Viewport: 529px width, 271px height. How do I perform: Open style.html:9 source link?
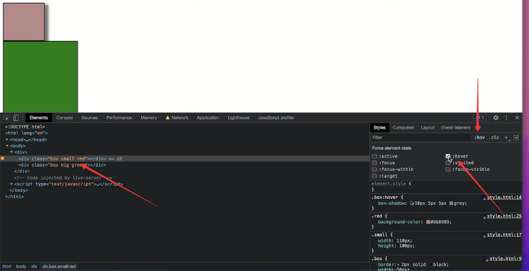[x=506, y=259]
